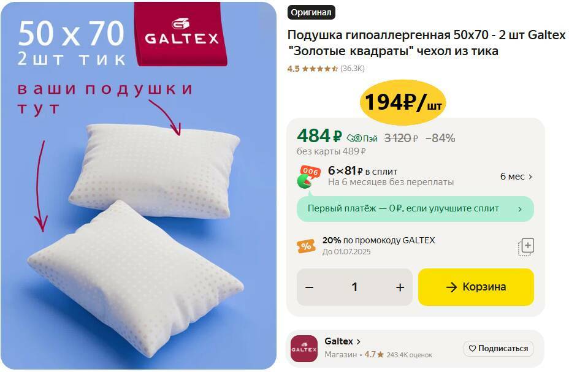Viewport: 569px width, 372px height.
Task: Open the 36.3K reviews link
Action: 352,69
